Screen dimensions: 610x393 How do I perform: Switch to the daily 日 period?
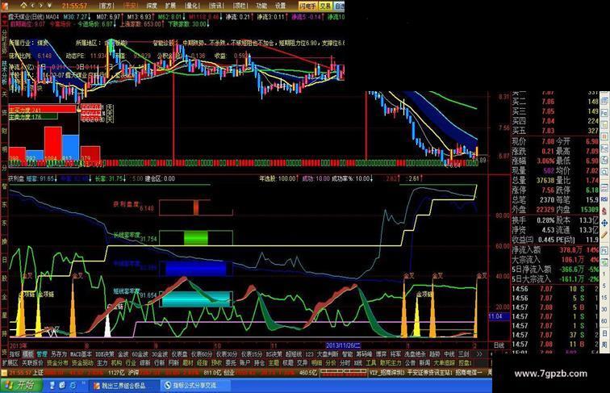click(x=604, y=333)
